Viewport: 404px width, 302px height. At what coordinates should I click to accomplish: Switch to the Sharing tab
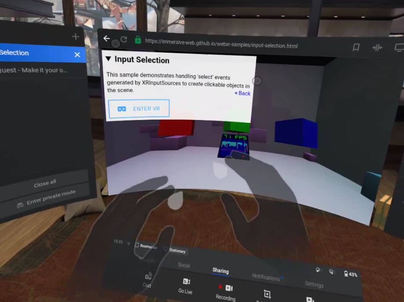221,271
